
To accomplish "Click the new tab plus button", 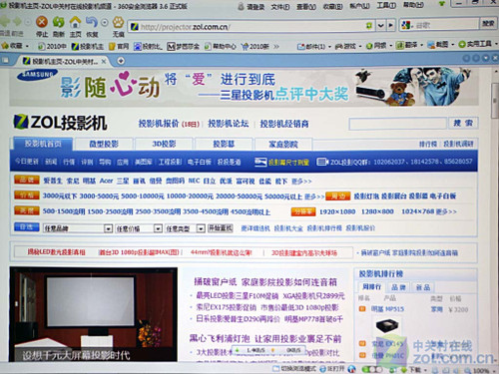I will [x=121, y=61].
